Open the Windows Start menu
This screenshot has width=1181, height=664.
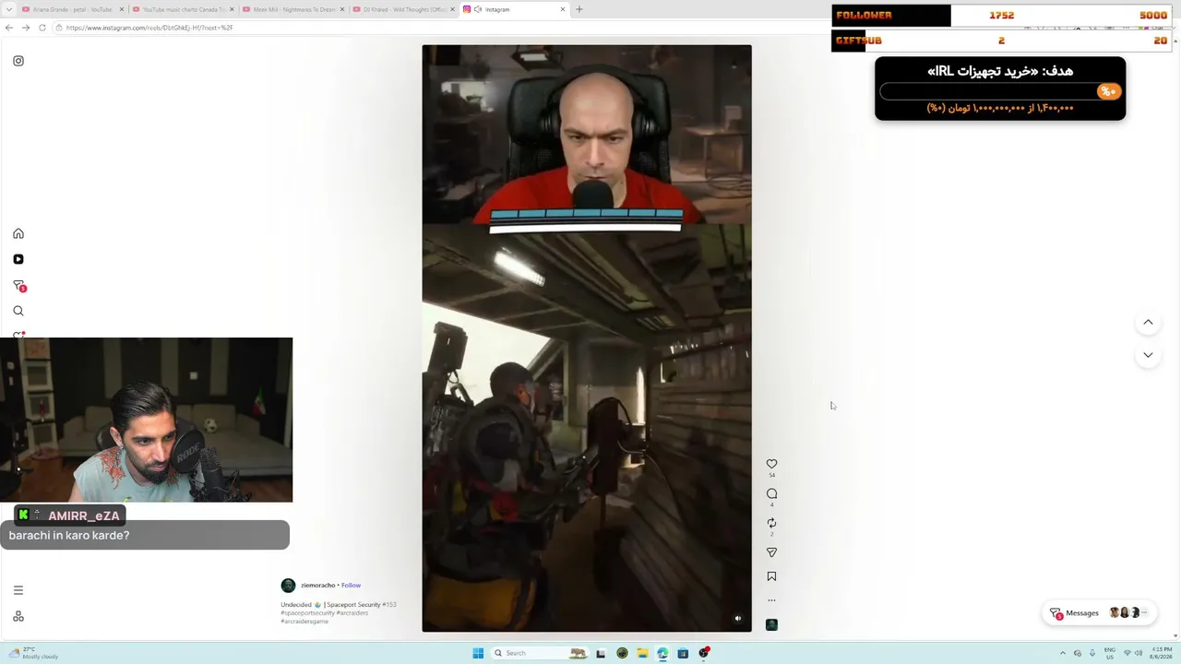point(478,653)
